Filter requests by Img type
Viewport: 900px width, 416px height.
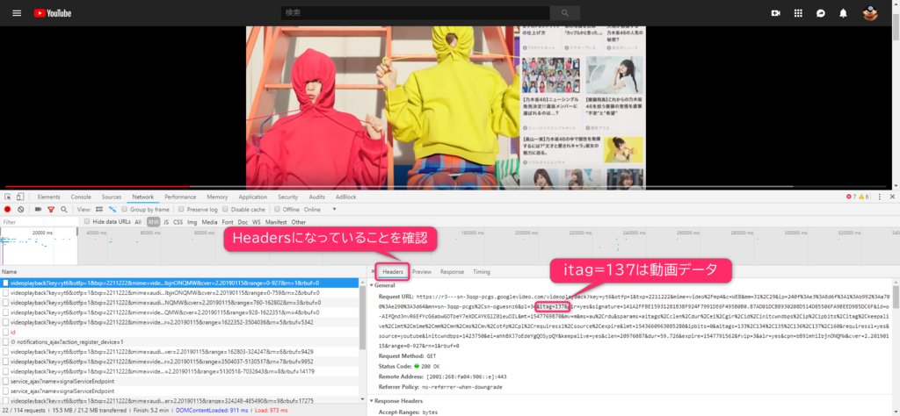pyautogui.click(x=192, y=222)
